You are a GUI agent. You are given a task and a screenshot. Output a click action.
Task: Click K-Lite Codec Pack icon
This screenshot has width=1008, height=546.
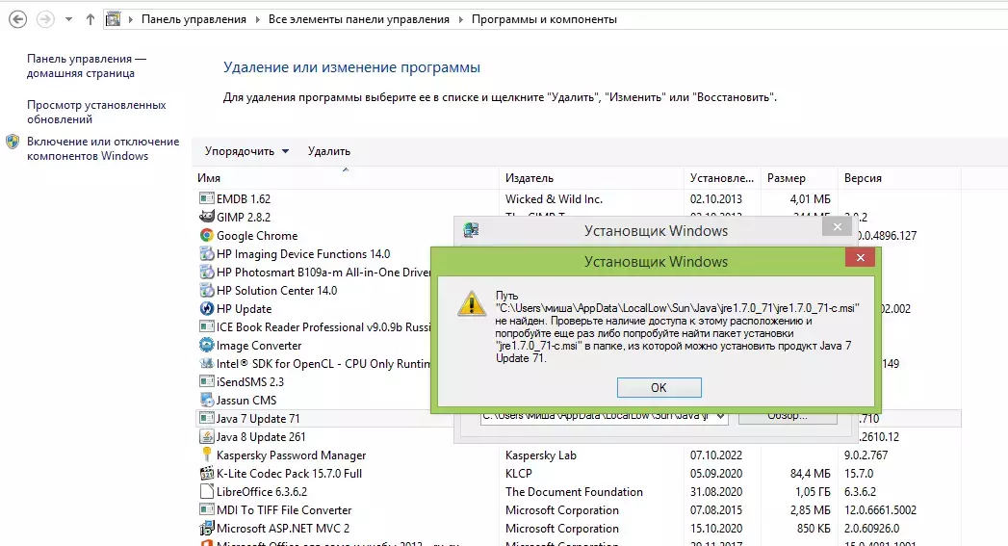point(206,474)
